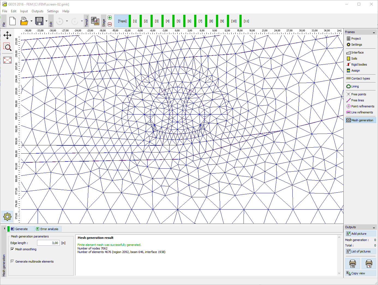The height and width of the screenshot is (285, 378).
Task: Toggle Generate multinode elements checkbox
Action: coord(12,262)
